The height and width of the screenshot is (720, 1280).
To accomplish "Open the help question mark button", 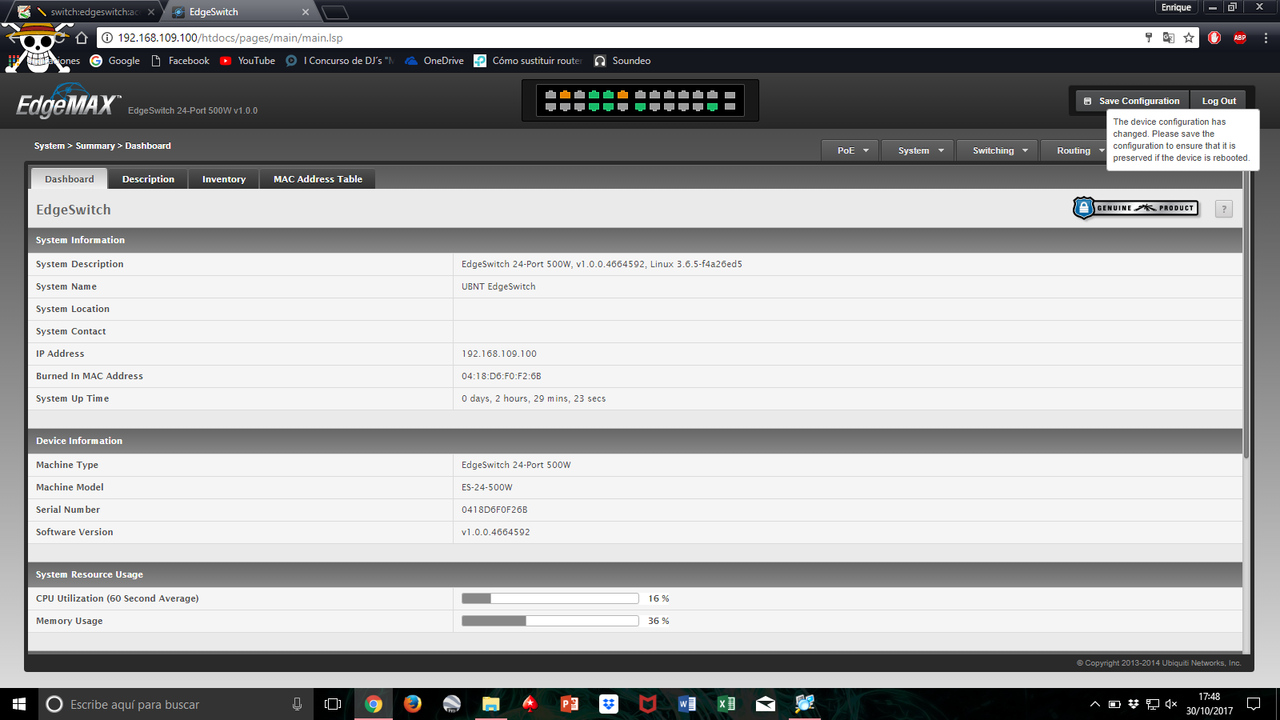I will click(1223, 209).
